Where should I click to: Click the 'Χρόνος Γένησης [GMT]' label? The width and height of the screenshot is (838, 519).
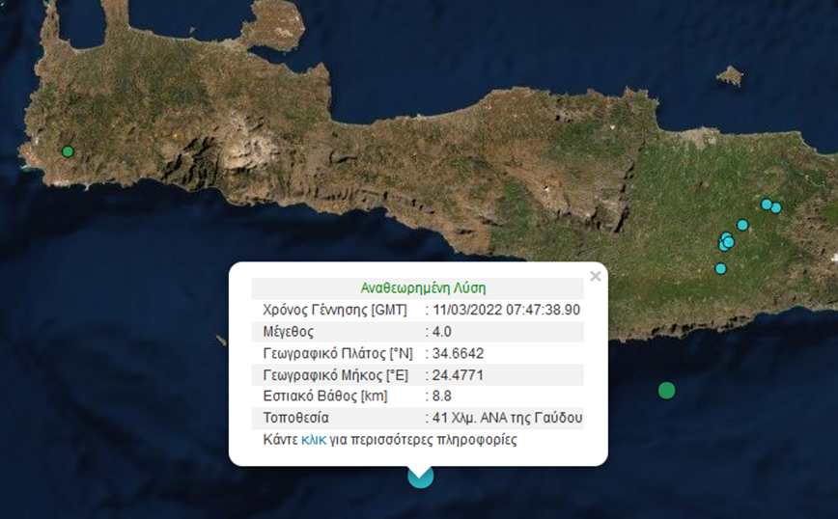pos(327,310)
